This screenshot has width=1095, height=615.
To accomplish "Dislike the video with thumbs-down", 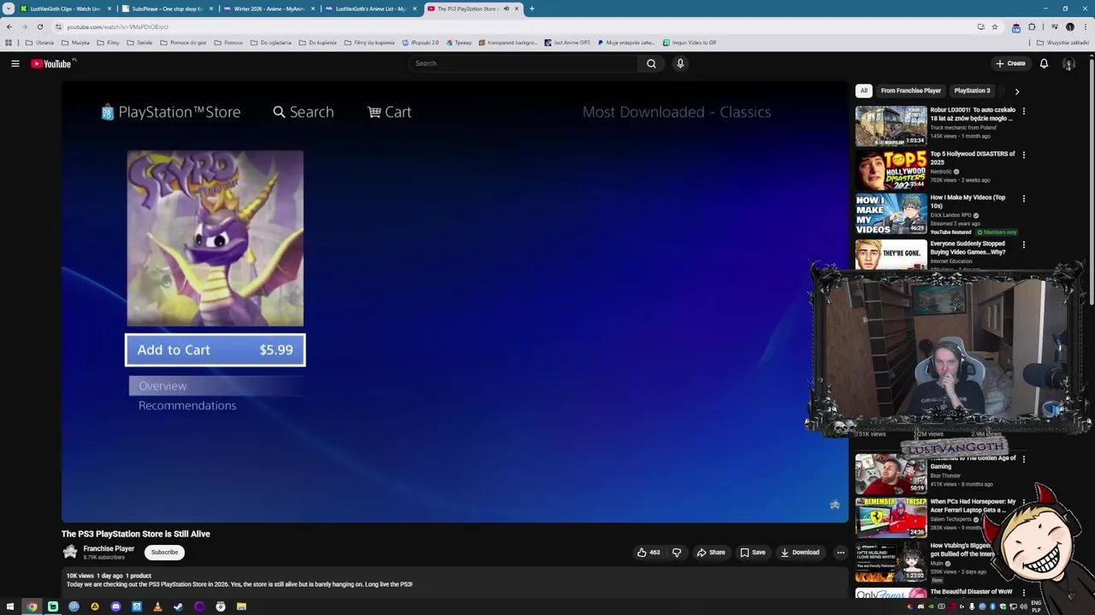I will click(677, 553).
